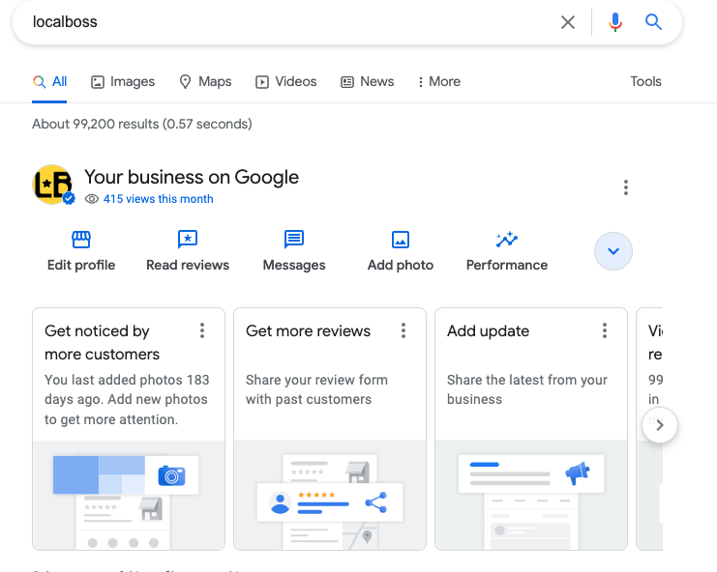Open the Videos tab
717x572 pixels.
(285, 82)
